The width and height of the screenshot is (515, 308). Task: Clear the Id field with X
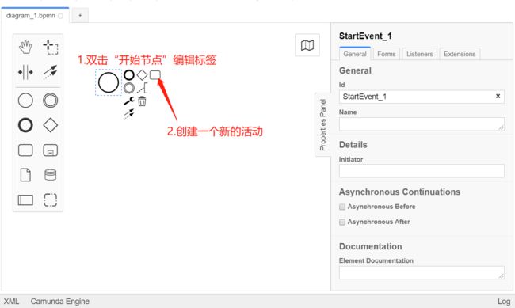[498, 97]
